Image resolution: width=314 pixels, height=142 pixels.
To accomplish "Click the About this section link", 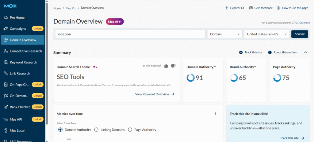I will pyautogui.click(x=285, y=52).
